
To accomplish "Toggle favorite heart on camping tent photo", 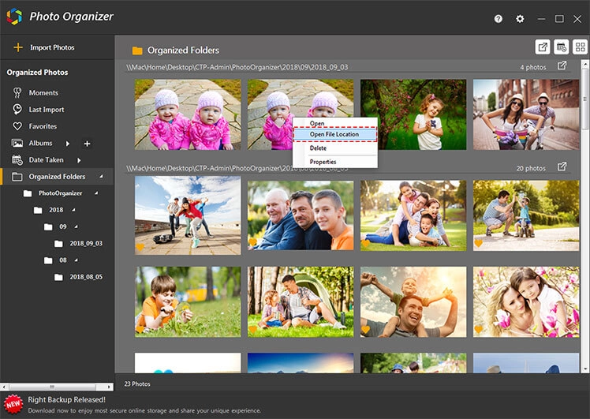I will 252,330.
